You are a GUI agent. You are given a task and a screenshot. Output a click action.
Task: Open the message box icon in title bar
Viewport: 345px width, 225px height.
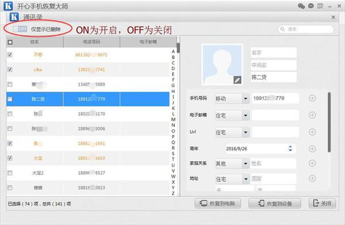(x=320, y=6)
